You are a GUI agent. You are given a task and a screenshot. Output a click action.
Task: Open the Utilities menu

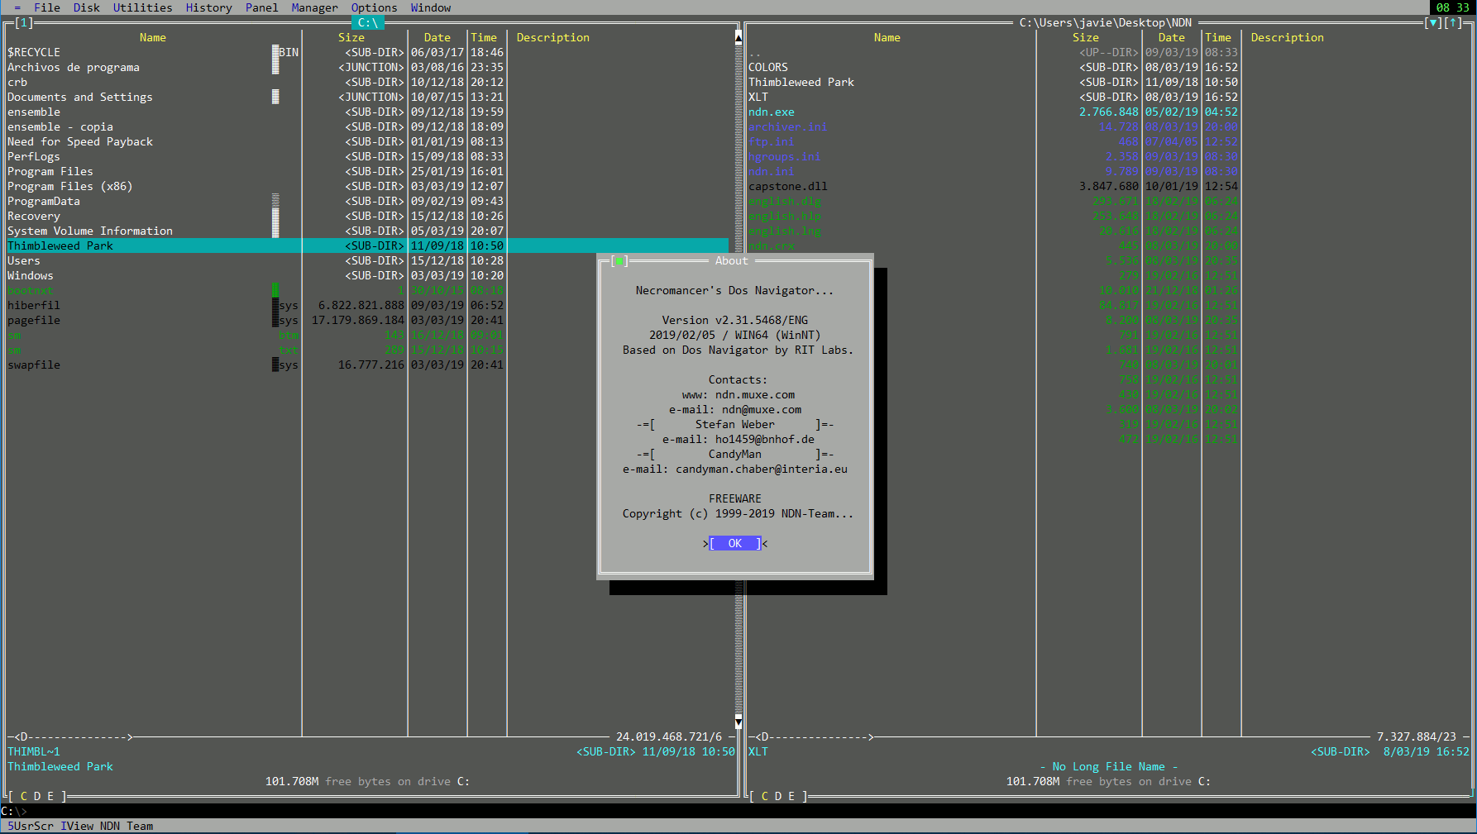coord(143,7)
